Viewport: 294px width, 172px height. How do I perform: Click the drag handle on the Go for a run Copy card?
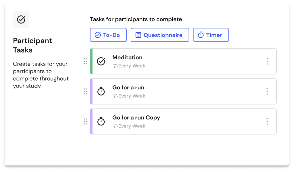(85, 121)
